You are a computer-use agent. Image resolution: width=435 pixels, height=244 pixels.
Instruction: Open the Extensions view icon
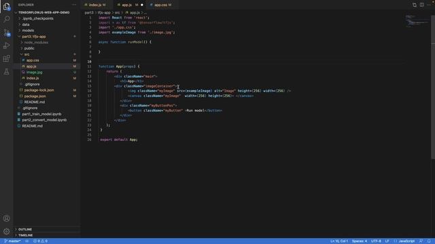[x=6, y=58]
